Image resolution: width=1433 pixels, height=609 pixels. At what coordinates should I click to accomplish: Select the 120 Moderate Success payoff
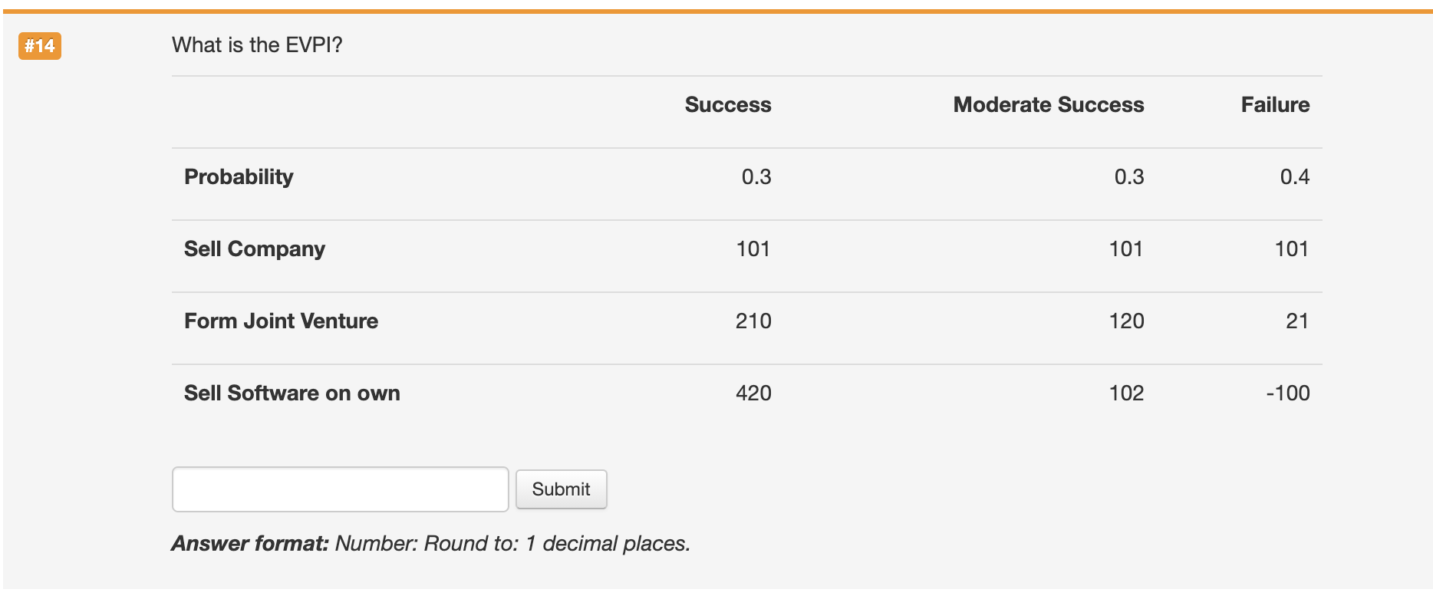pyautogui.click(x=1126, y=321)
